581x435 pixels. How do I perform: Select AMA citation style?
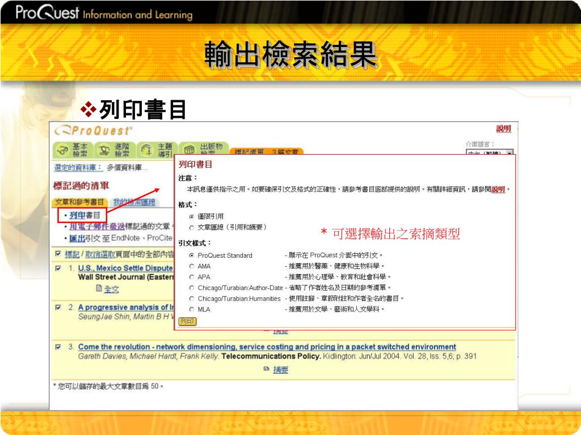point(192,266)
